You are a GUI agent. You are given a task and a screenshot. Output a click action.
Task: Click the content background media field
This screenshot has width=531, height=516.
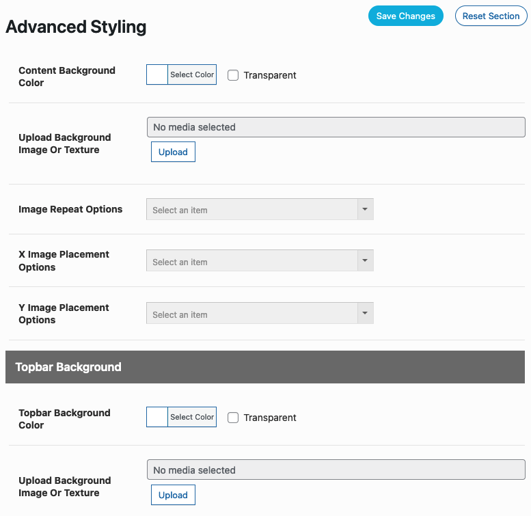point(336,127)
